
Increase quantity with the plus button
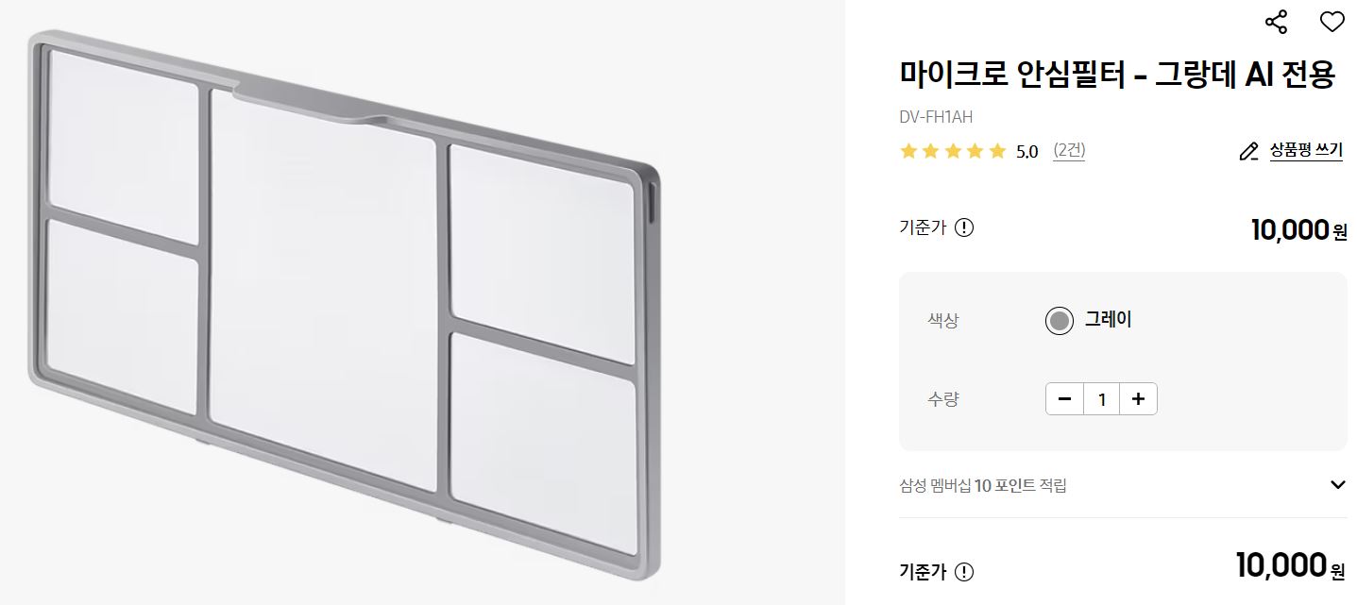point(1137,398)
